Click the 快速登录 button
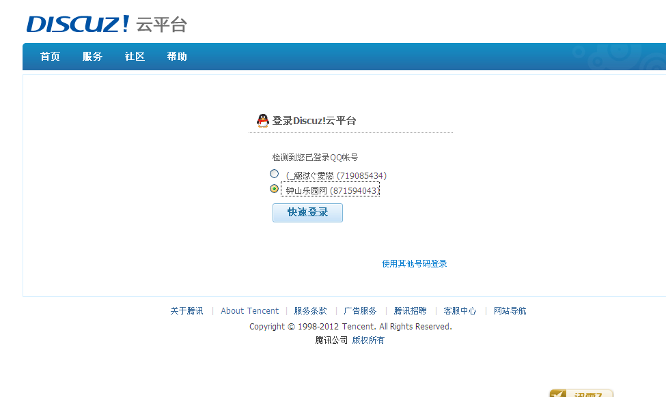 tap(307, 213)
